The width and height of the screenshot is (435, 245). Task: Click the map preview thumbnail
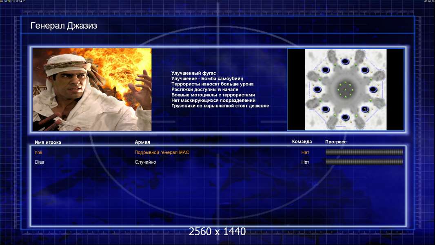(x=345, y=89)
